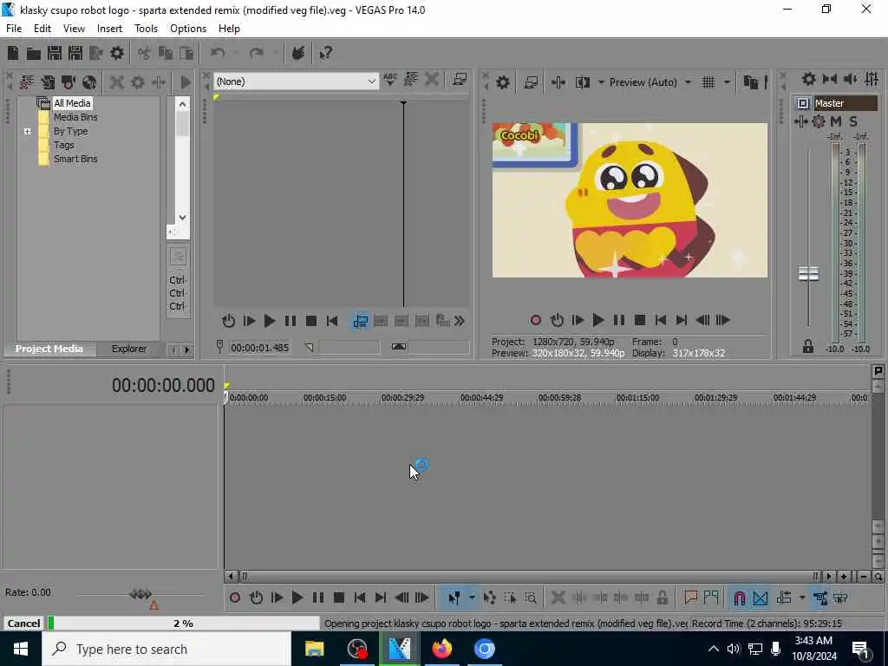Toggle Loop Playback in timeline transport
This screenshot has width=888, height=666.
pyautogui.click(x=256, y=597)
